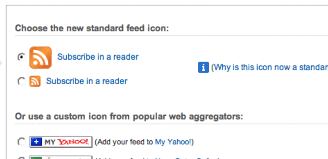The height and width of the screenshot is (159, 328).
Task: Open the "Why is this icon now a standard" link
Action: (271, 67)
